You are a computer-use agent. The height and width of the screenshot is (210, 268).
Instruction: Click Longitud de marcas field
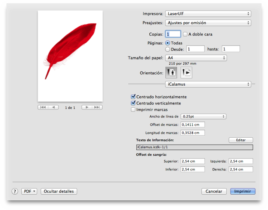(193, 133)
